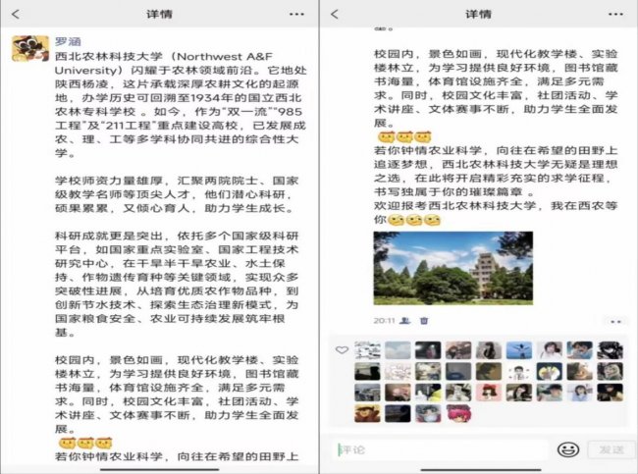Click the delete trash icon below photo
The height and width of the screenshot is (474, 638).
coord(424,320)
